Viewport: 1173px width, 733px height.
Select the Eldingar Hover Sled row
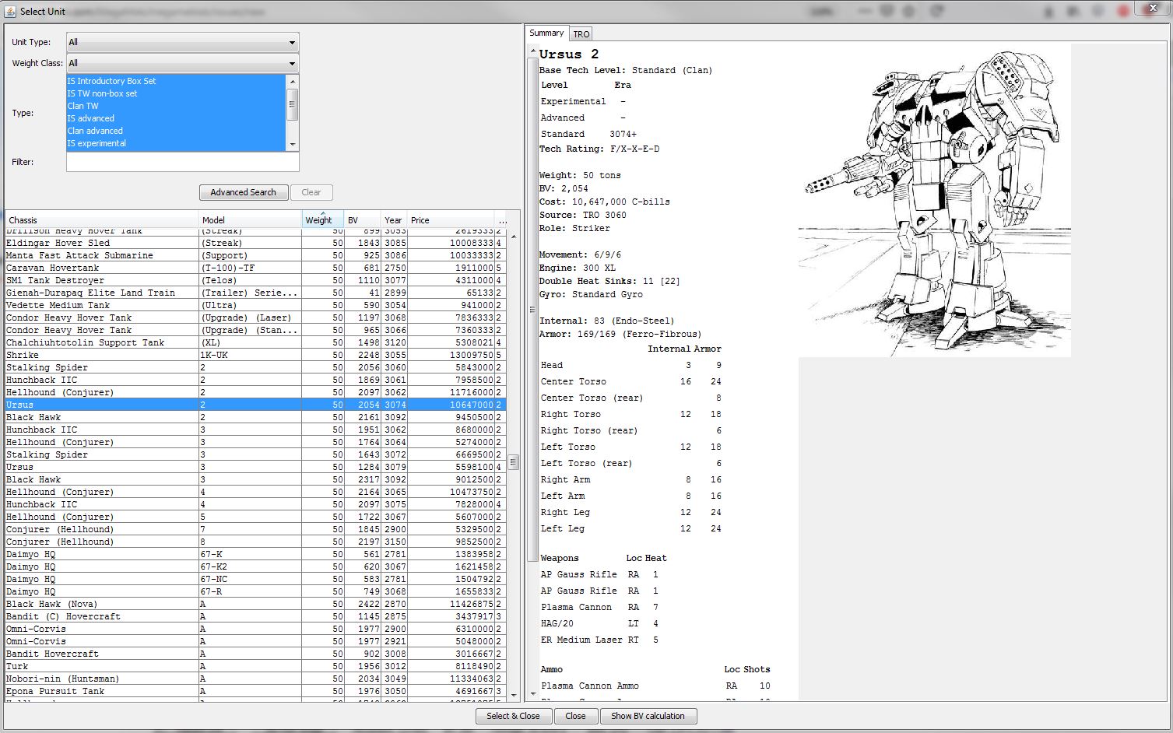pos(255,243)
